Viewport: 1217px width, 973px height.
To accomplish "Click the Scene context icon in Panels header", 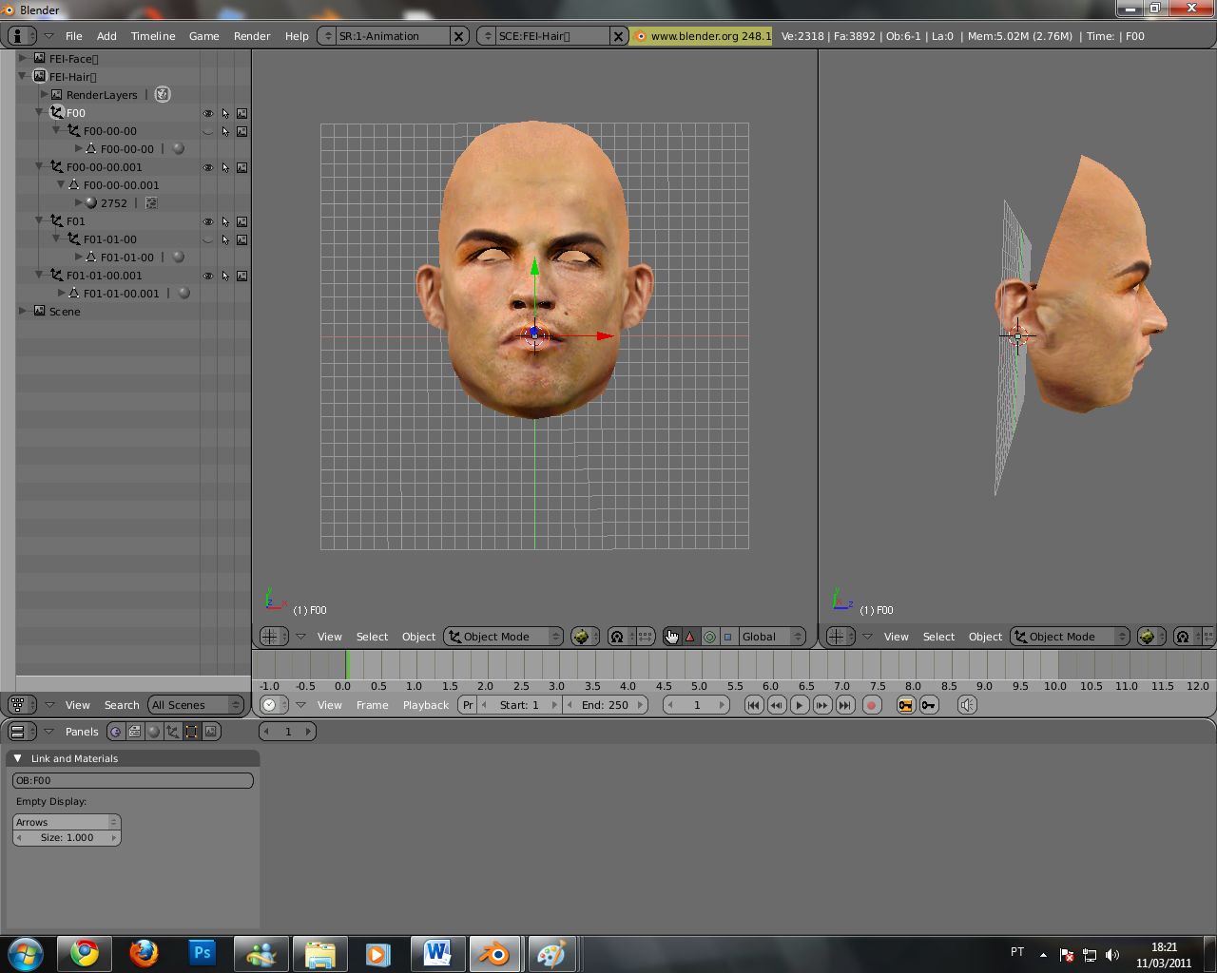I will tap(211, 732).
